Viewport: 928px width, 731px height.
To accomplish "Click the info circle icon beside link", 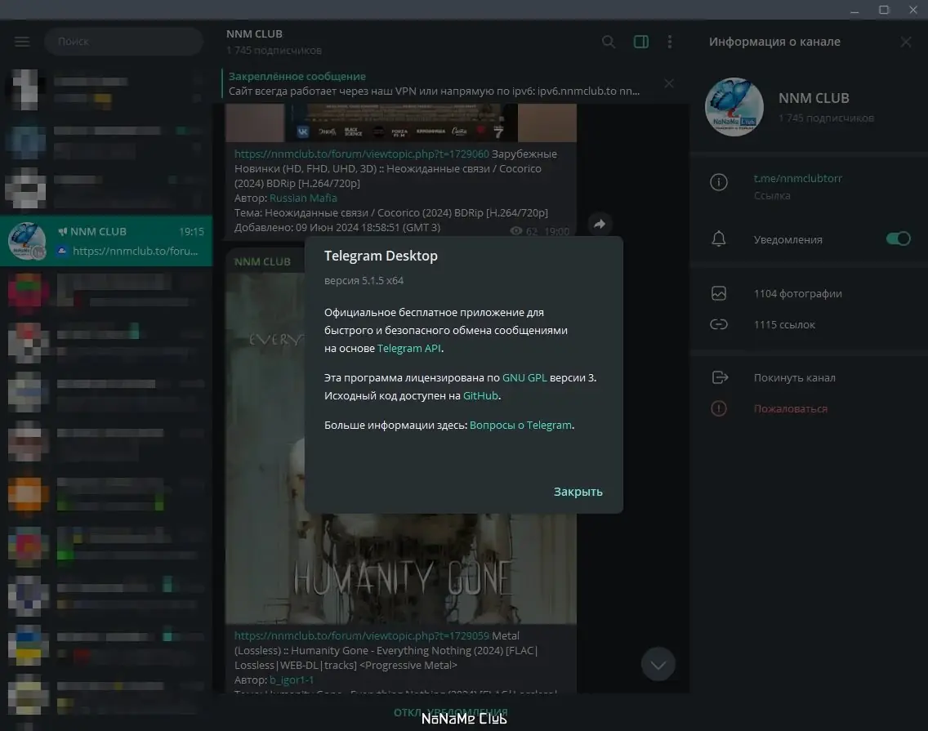I will click(719, 181).
